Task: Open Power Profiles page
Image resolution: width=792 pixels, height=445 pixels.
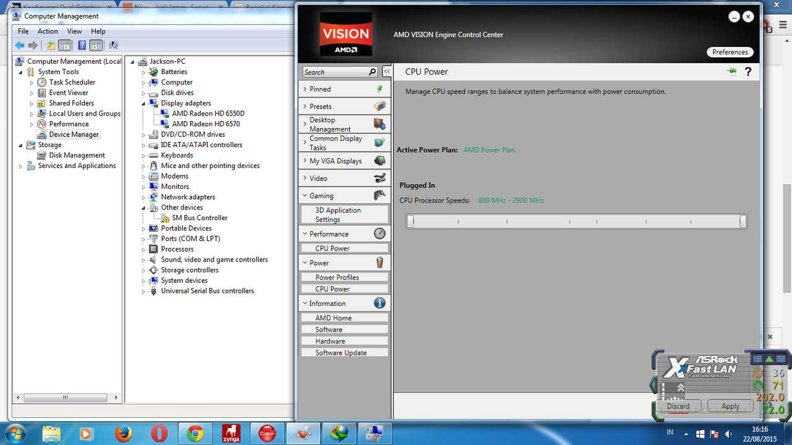Action: 345,278
